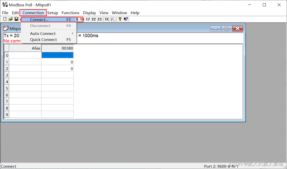Click row header 3

7,75
